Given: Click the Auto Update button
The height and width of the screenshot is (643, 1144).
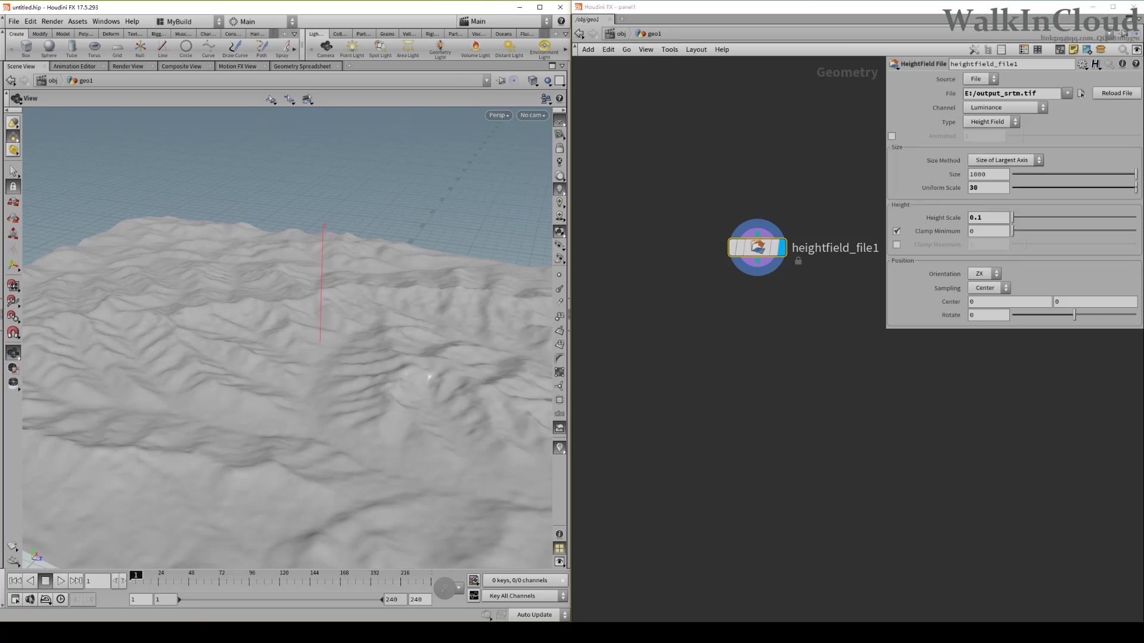Looking at the screenshot, I should pyautogui.click(x=534, y=614).
